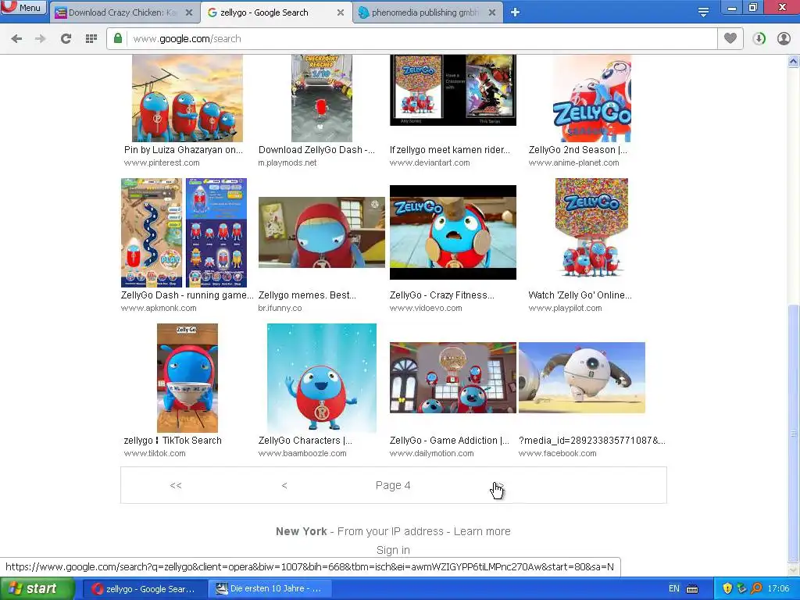
Task: Click the www.pinterest.com source text
Action: click(162, 162)
